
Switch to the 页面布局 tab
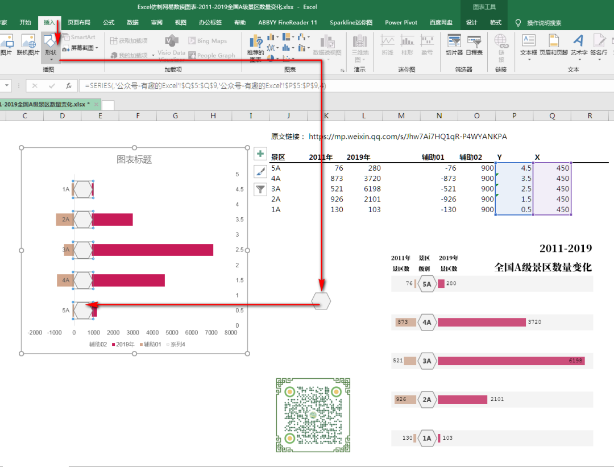tap(78, 22)
